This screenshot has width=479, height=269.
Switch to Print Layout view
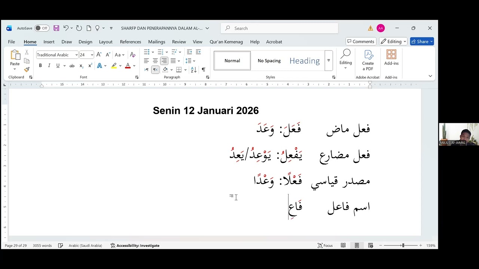pyautogui.click(x=357, y=245)
